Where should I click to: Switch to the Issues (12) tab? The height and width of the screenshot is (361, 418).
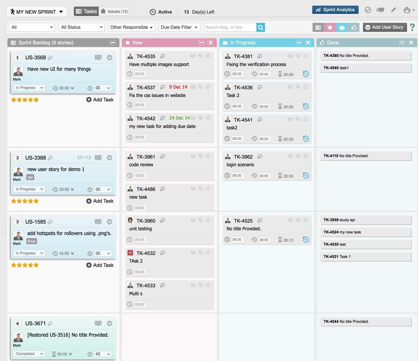click(114, 12)
